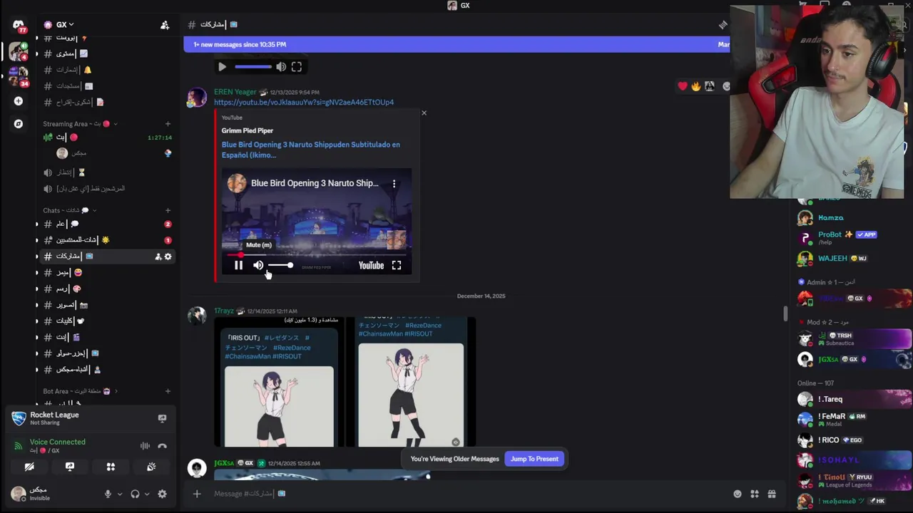Add fire reaction to EREN's message

click(696, 86)
